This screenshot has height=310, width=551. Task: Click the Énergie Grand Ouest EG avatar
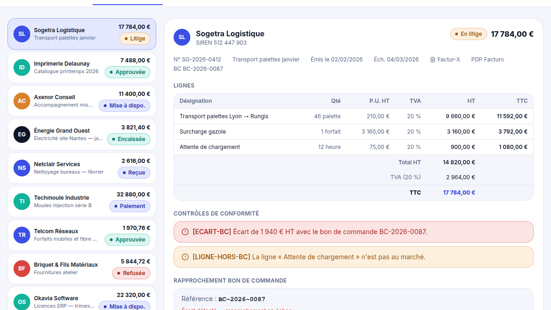pyautogui.click(x=22, y=135)
